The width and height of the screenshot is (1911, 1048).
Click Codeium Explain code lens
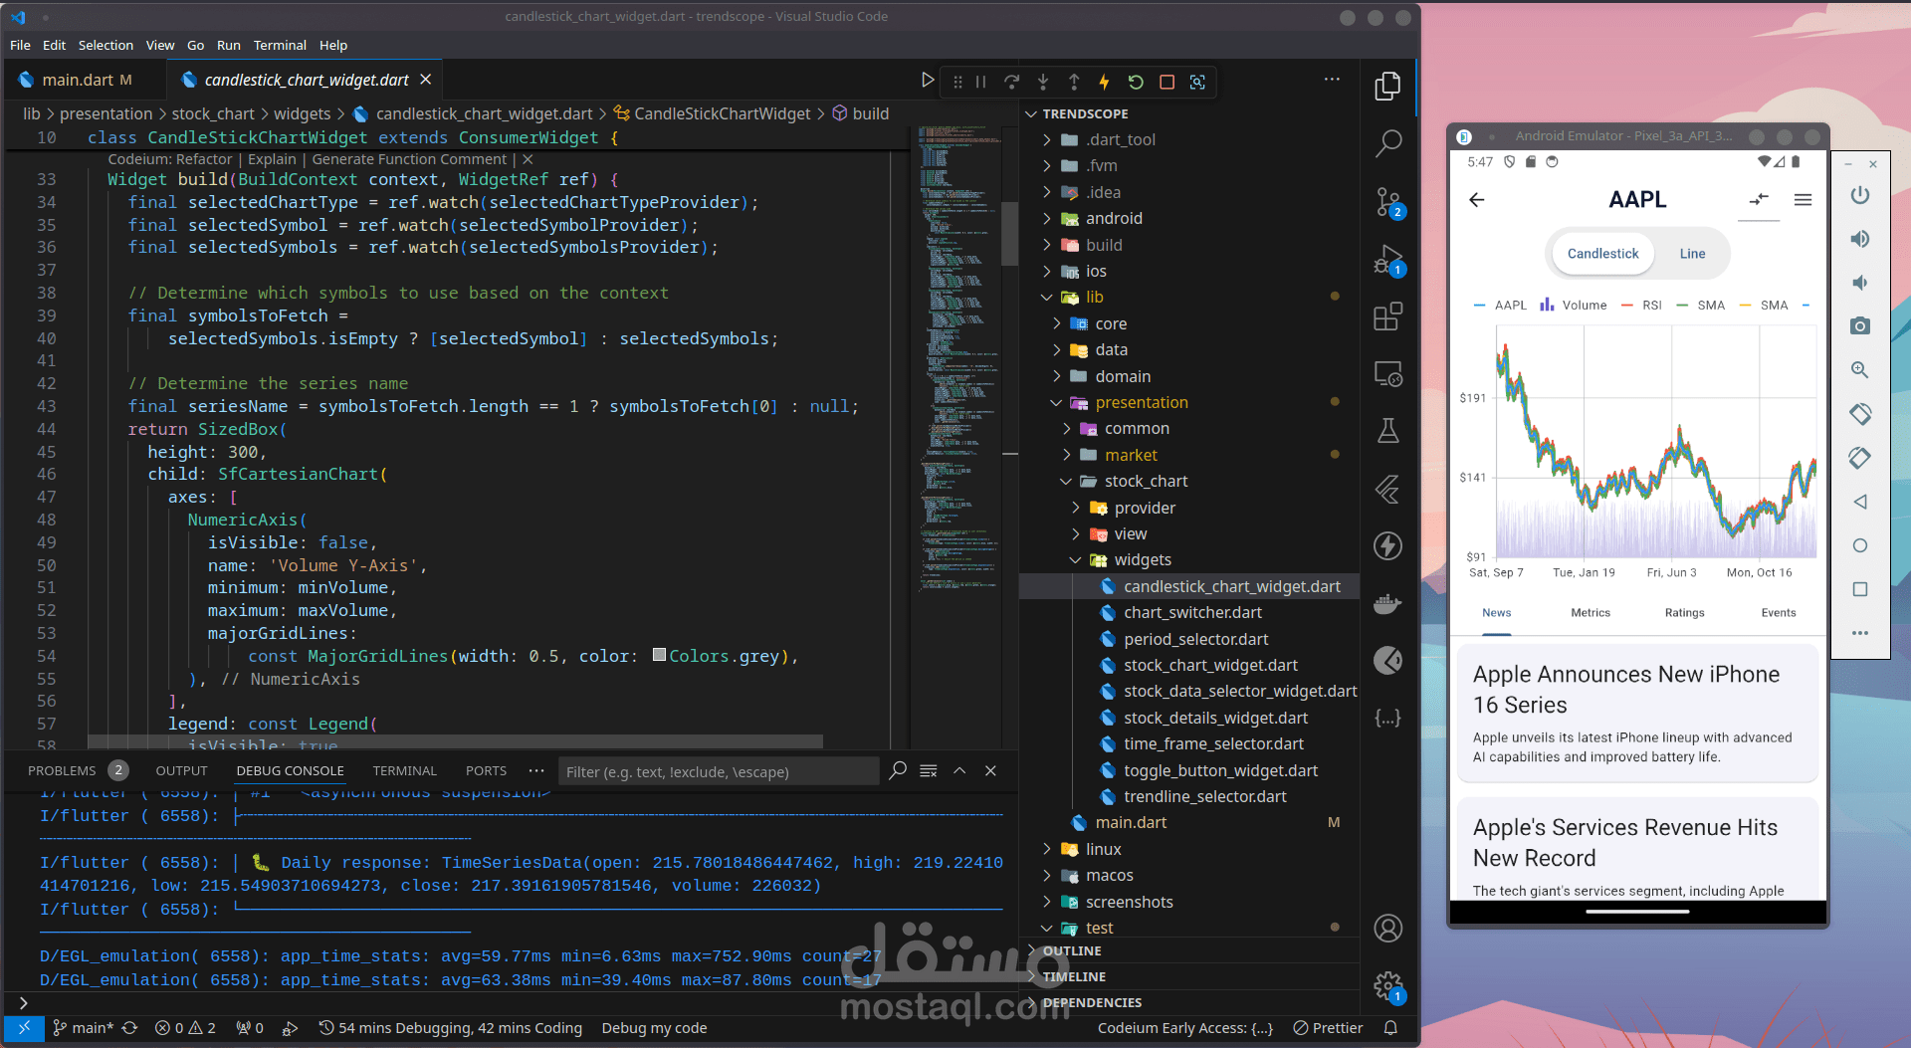coord(272,159)
